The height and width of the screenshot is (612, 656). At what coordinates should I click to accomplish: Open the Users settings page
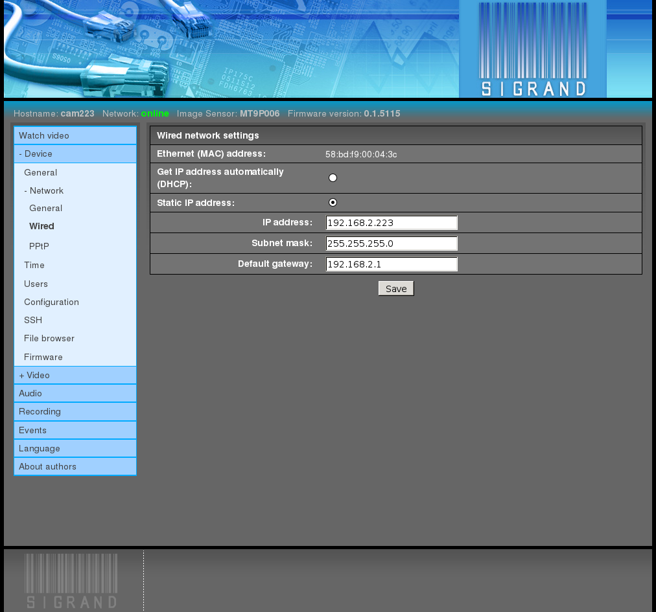(x=36, y=284)
